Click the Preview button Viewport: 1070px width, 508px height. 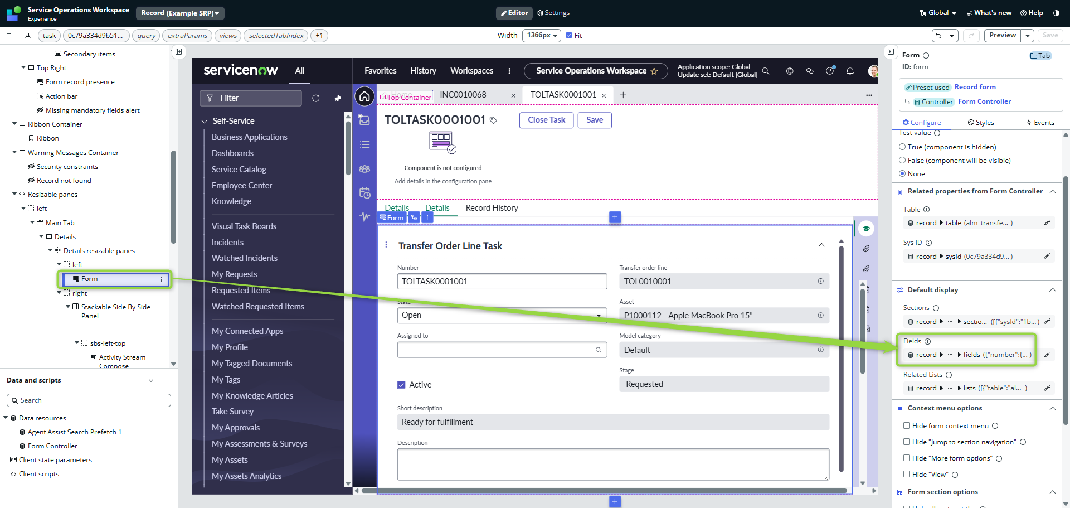coord(1003,36)
